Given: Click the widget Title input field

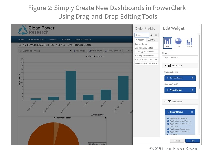Looking at the screenshot, I should pos(180,58).
